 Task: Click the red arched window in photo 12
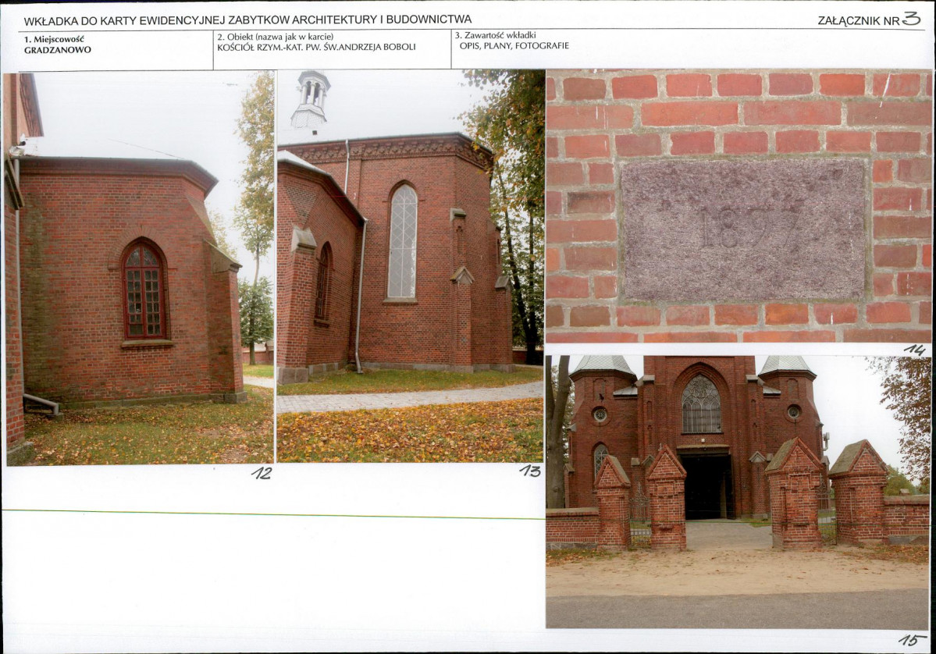[144, 290]
